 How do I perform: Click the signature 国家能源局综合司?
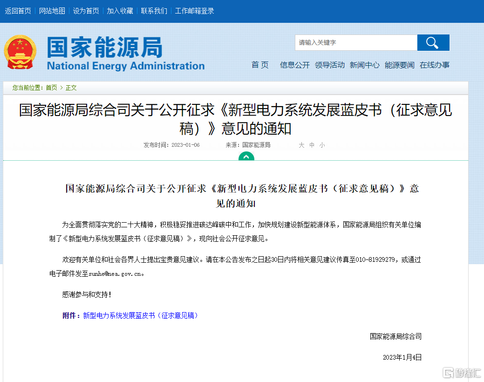(395, 337)
